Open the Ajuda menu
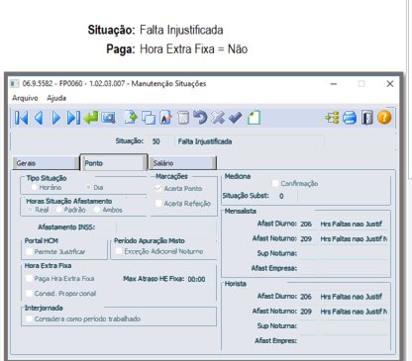412x361 pixels. click(x=56, y=98)
